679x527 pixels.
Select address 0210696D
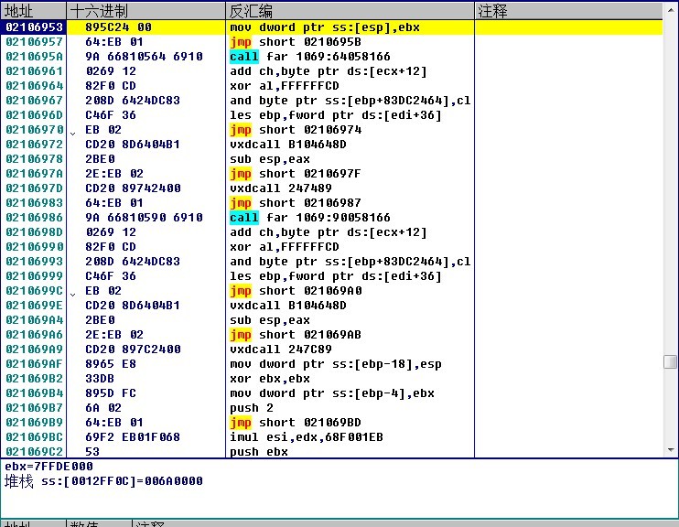pos(34,115)
